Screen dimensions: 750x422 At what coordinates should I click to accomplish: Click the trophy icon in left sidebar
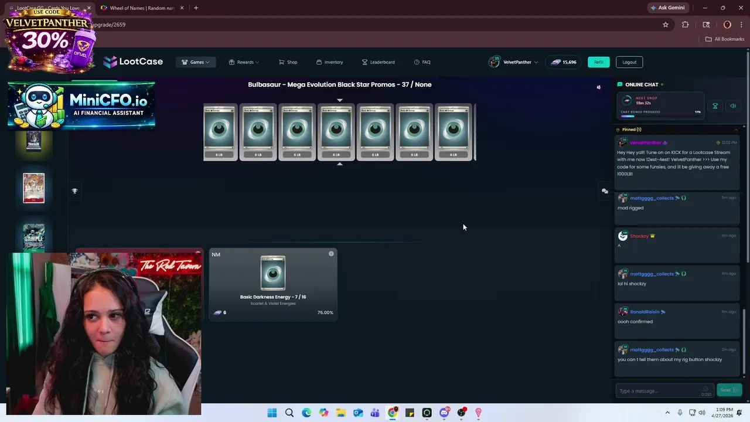74,191
